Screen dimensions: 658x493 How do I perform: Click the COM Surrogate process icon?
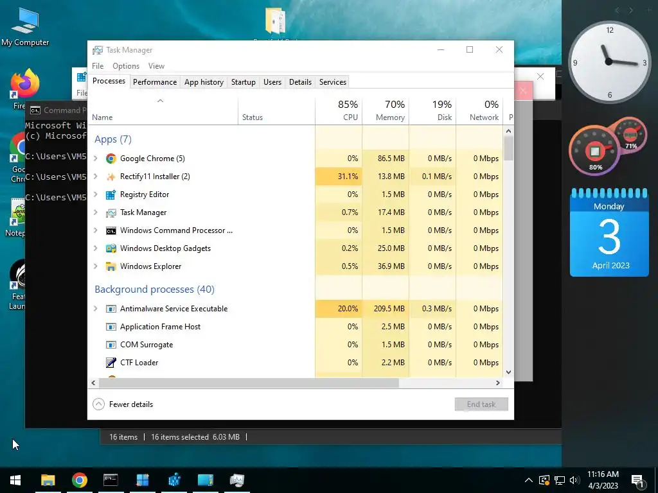(111, 345)
